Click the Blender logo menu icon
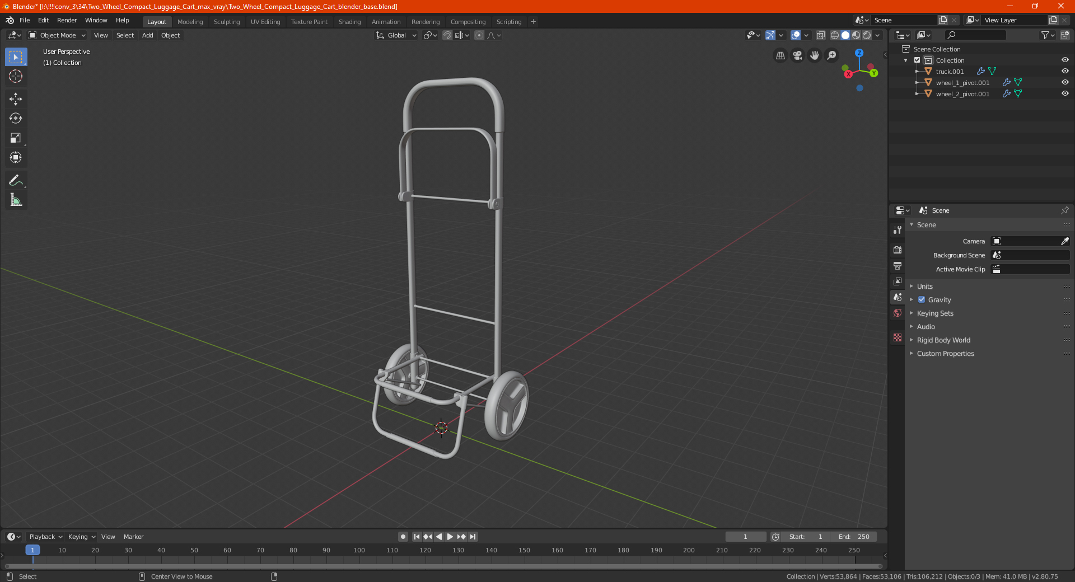This screenshot has height=582, width=1075. (x=10, y=20)
